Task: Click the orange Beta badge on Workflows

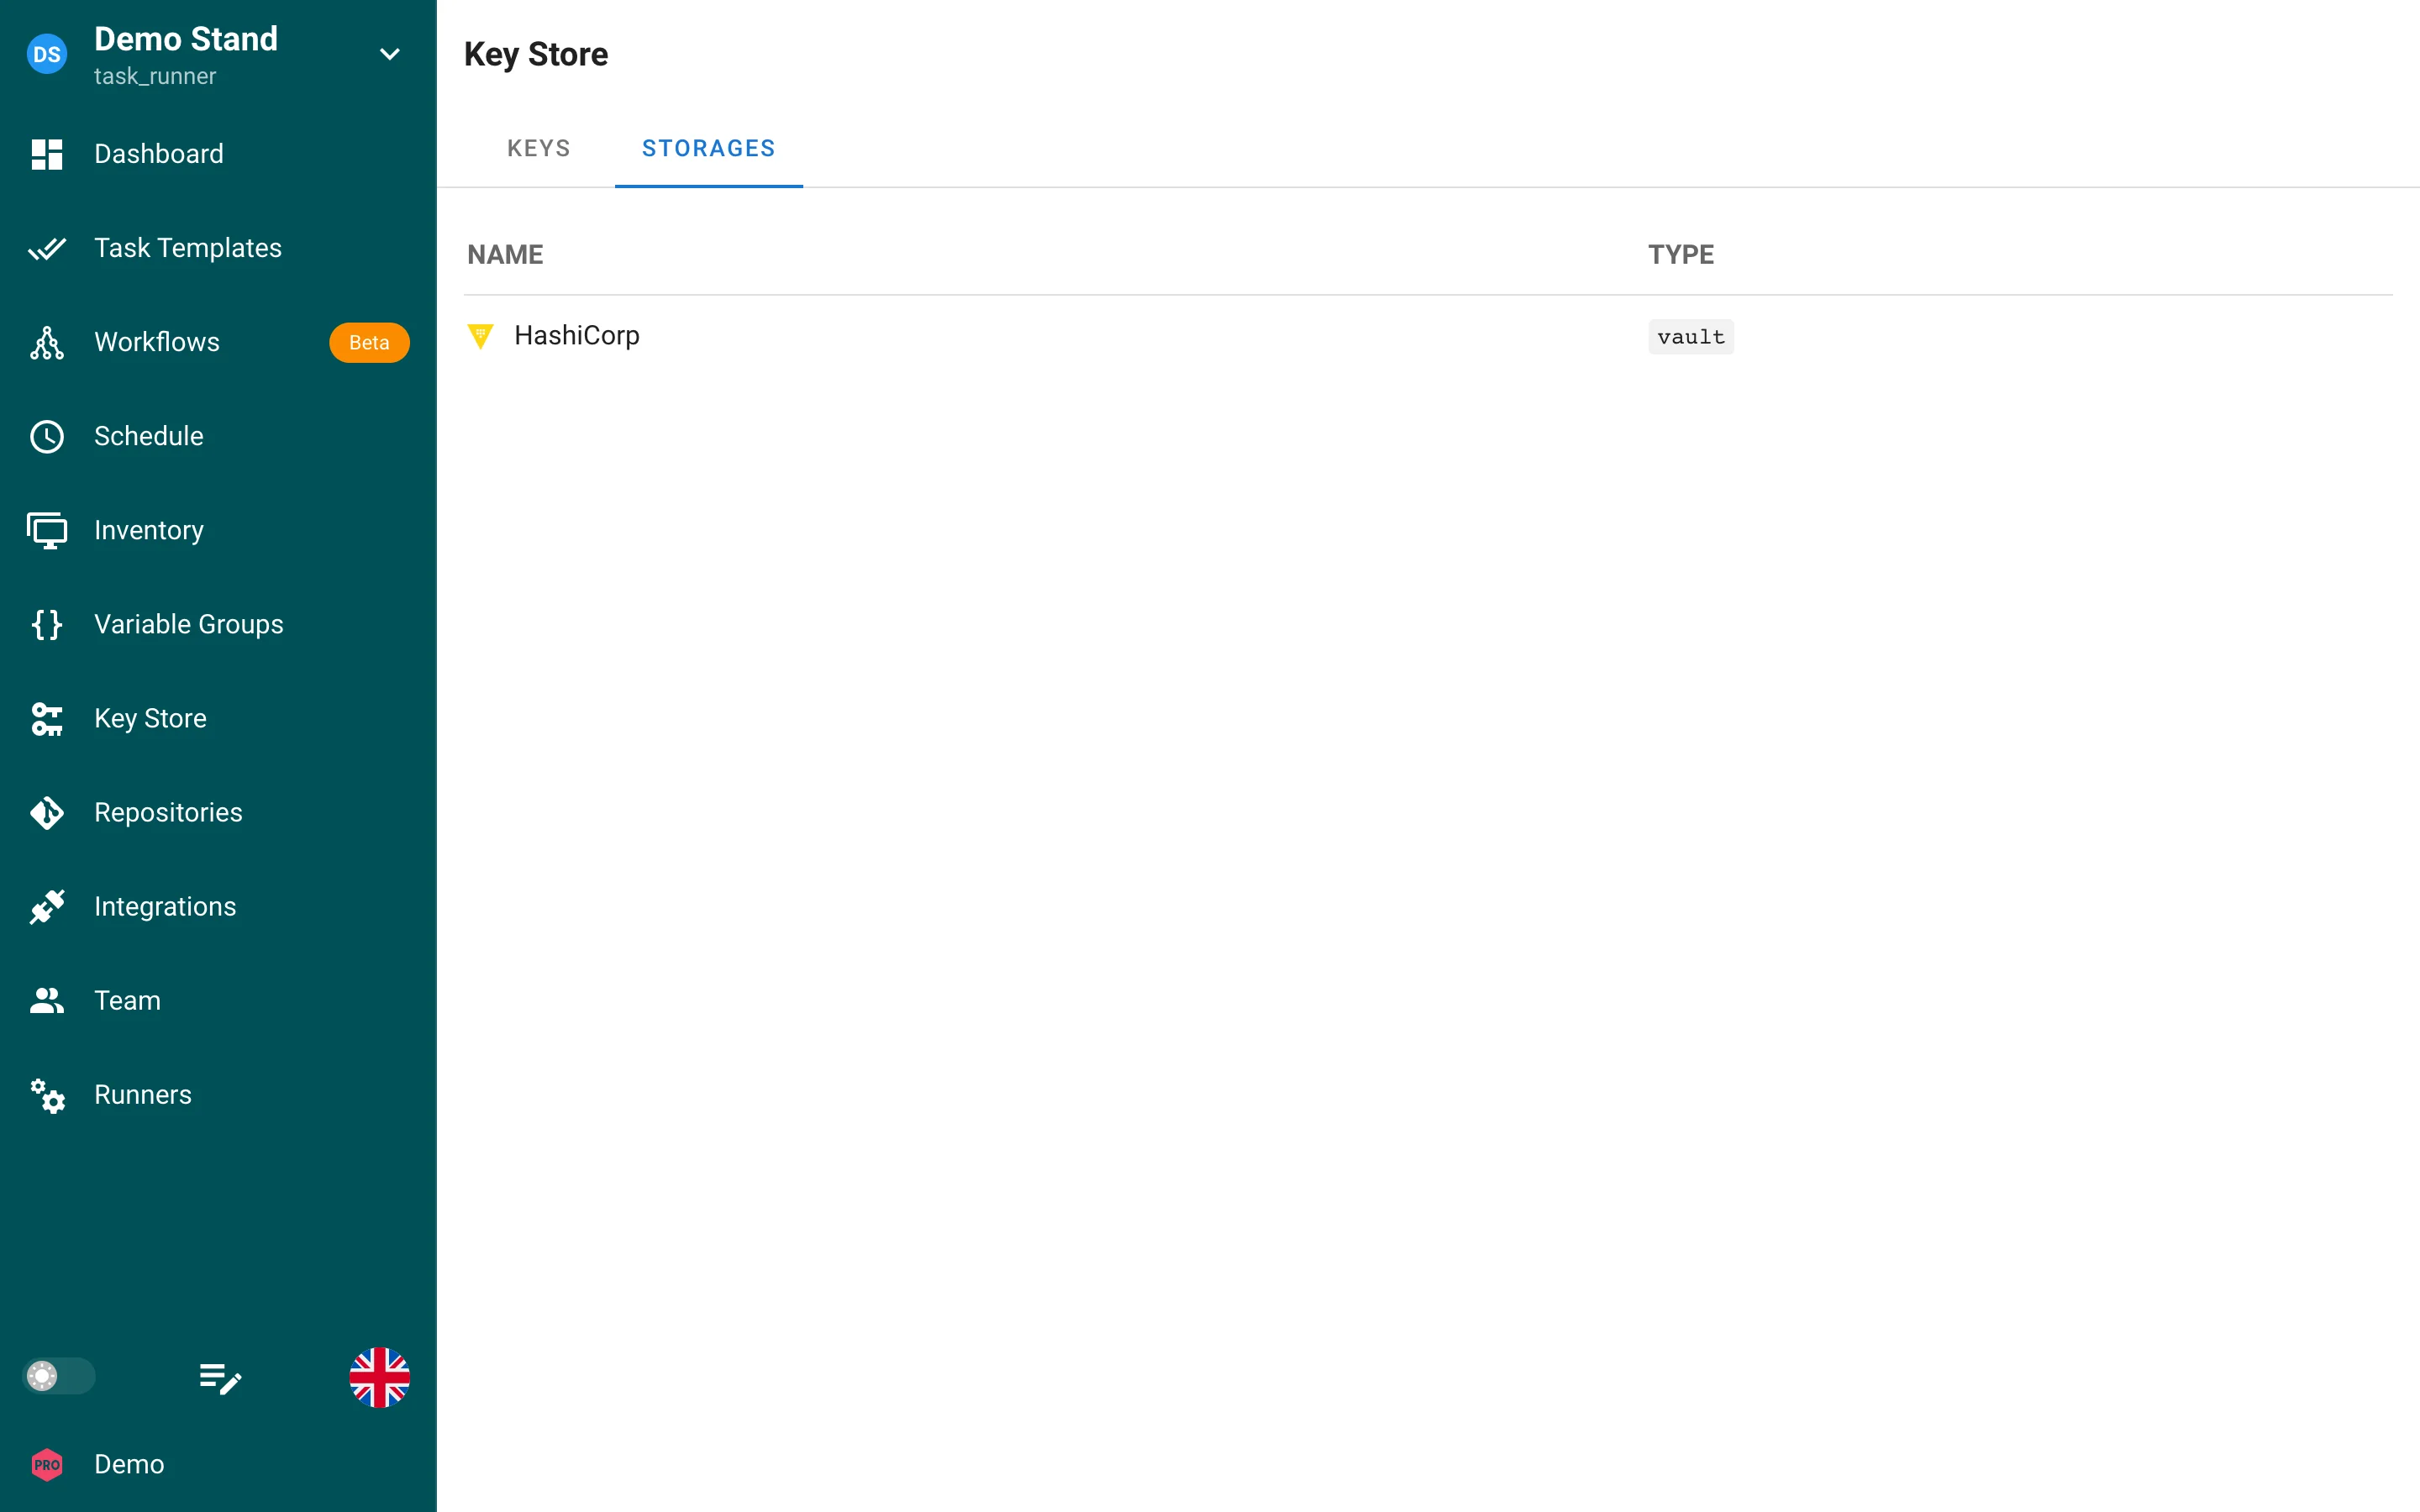Action: coord(369,343)
